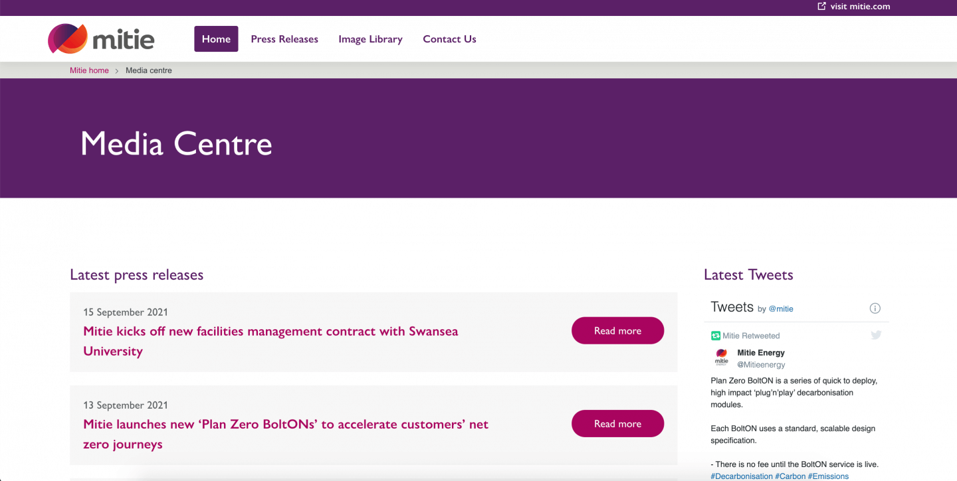
Task: Click the chevron separator in the breadcrumb trail
Action: click(x=116, y=70)
